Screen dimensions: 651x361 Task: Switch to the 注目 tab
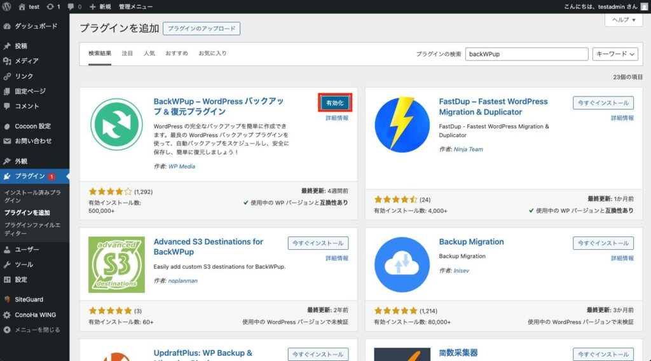pos(127,53)
